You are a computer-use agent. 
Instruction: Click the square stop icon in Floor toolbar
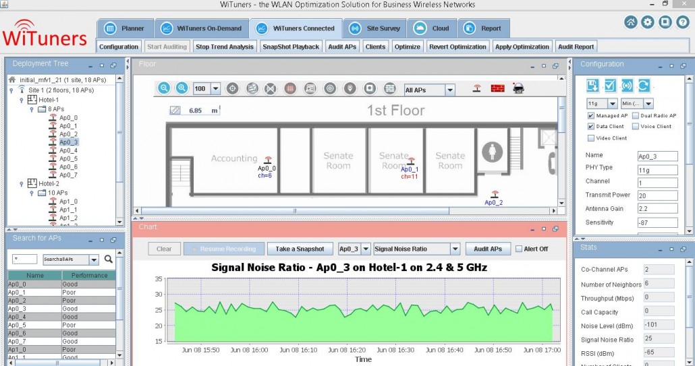[370, 88]
